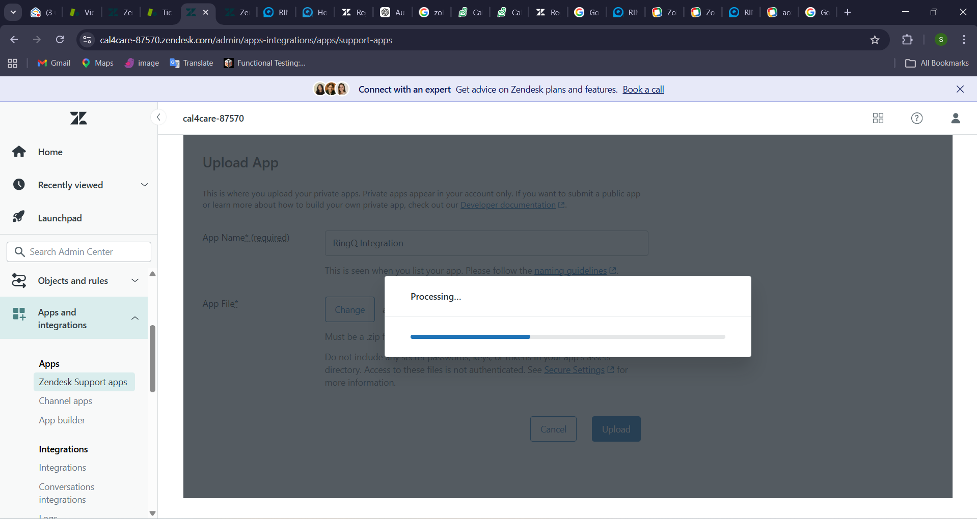Click the cal4care-87570 account name
This screenshot has width=977, height=519.
coord(213,119)
